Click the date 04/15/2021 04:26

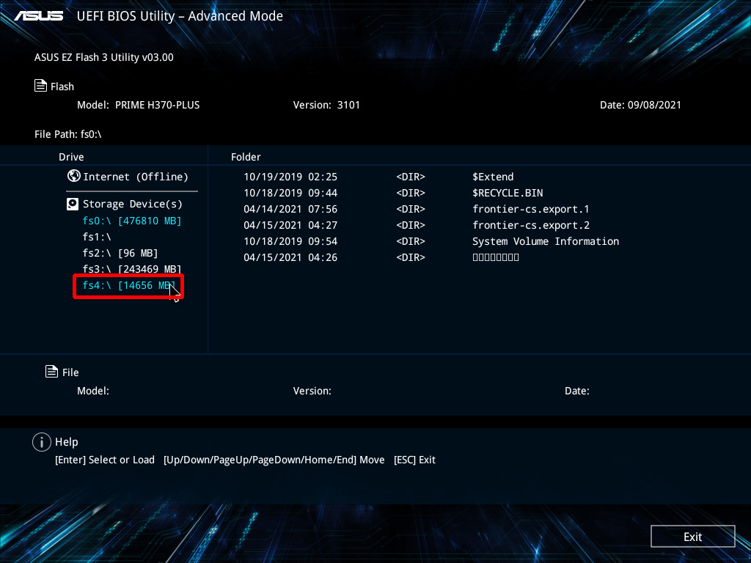[290, 257]
